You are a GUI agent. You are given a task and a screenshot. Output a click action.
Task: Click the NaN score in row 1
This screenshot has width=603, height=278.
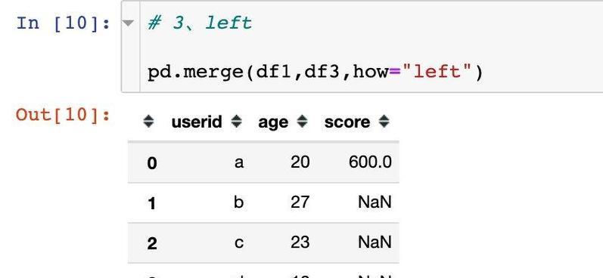click(x=375, y=202)
